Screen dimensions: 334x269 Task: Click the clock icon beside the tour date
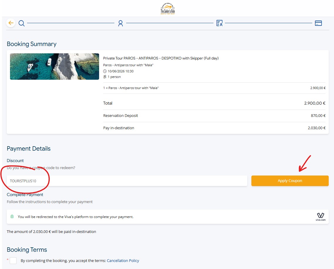point(105,71)
